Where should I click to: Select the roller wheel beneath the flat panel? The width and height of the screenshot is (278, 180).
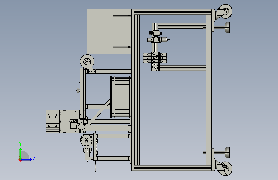click(87, 61)
